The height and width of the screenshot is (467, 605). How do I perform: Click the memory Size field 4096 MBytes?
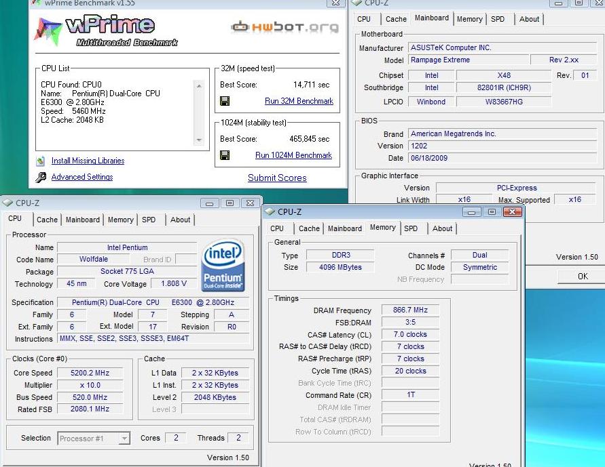[341, 267]
